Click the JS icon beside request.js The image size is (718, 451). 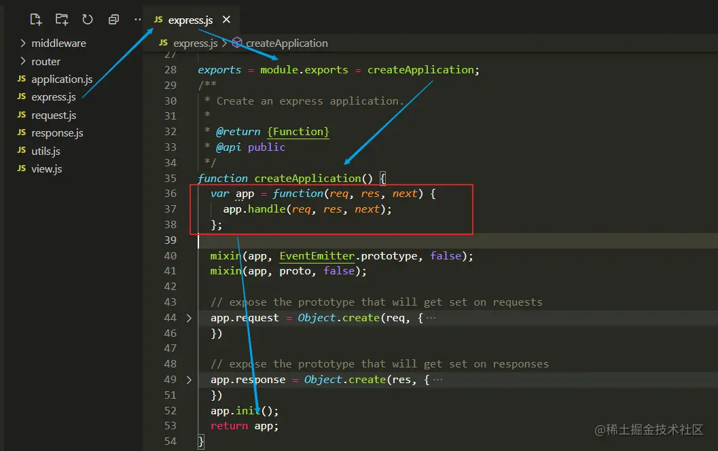pos(22,115)
